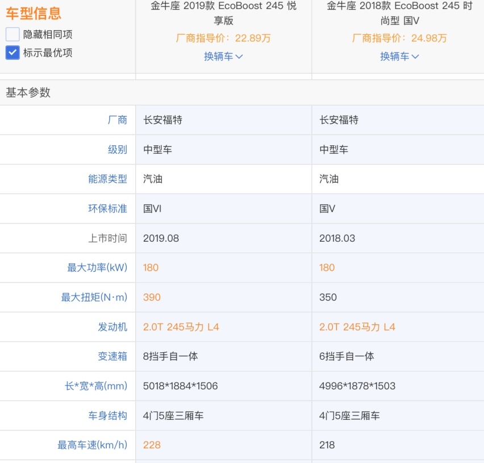Click the 厂商指导价 24.98万 price
484x463 pixels.
[399, 38]
